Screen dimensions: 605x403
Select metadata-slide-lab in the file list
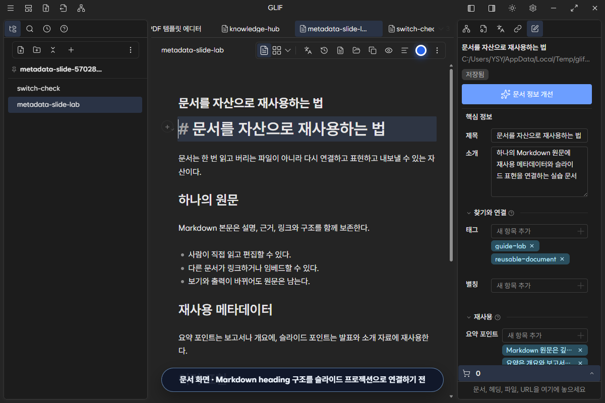pos(75,105)
